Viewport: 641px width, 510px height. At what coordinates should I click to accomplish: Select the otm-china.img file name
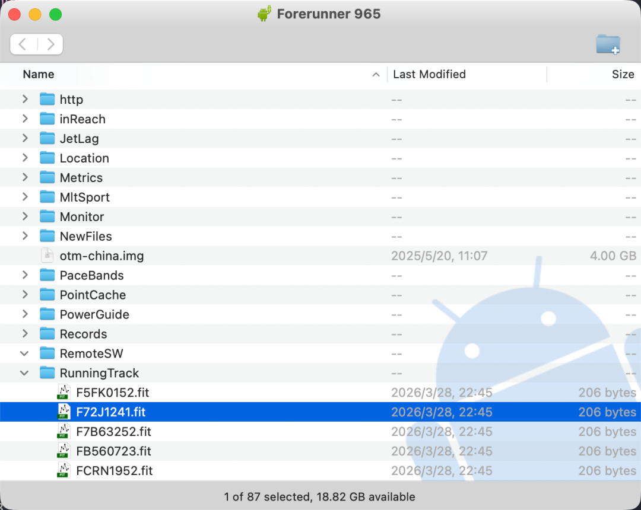tap(102, 256)
